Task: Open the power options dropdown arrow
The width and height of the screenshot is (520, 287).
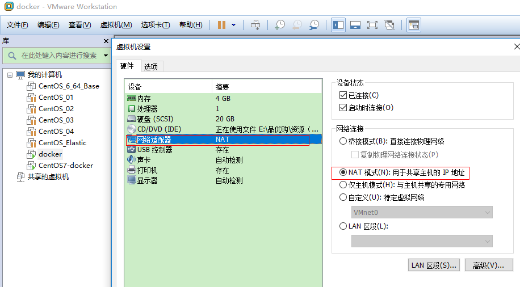Action: (233, 25)
